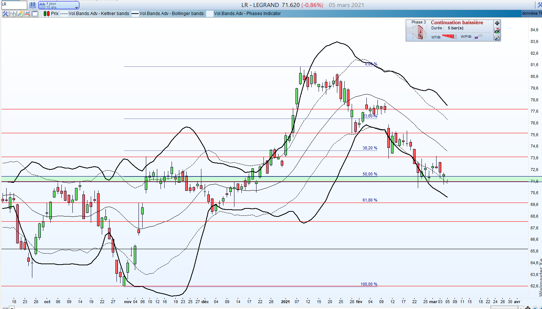Click the move arrows icon on Phase panel
The height and width of the screenshot is (309, 542).
pos(497,23)
